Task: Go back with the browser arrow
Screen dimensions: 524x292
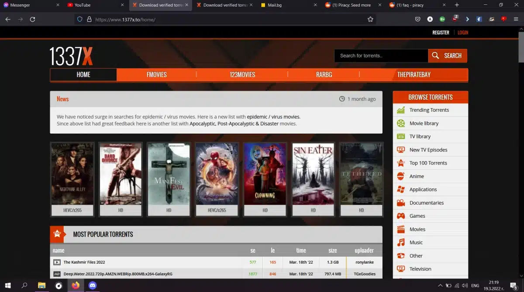Action: 8,19
